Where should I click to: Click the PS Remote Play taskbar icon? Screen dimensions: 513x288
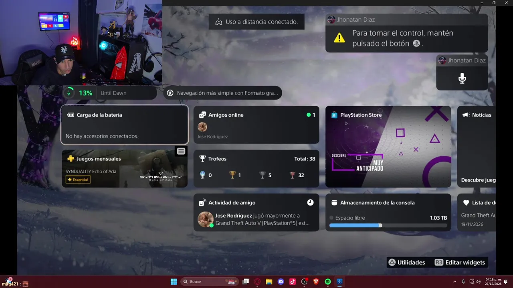339,282
